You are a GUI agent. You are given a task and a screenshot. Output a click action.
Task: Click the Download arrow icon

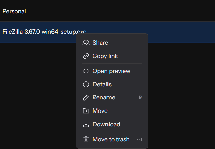click(x=86, y=124)
